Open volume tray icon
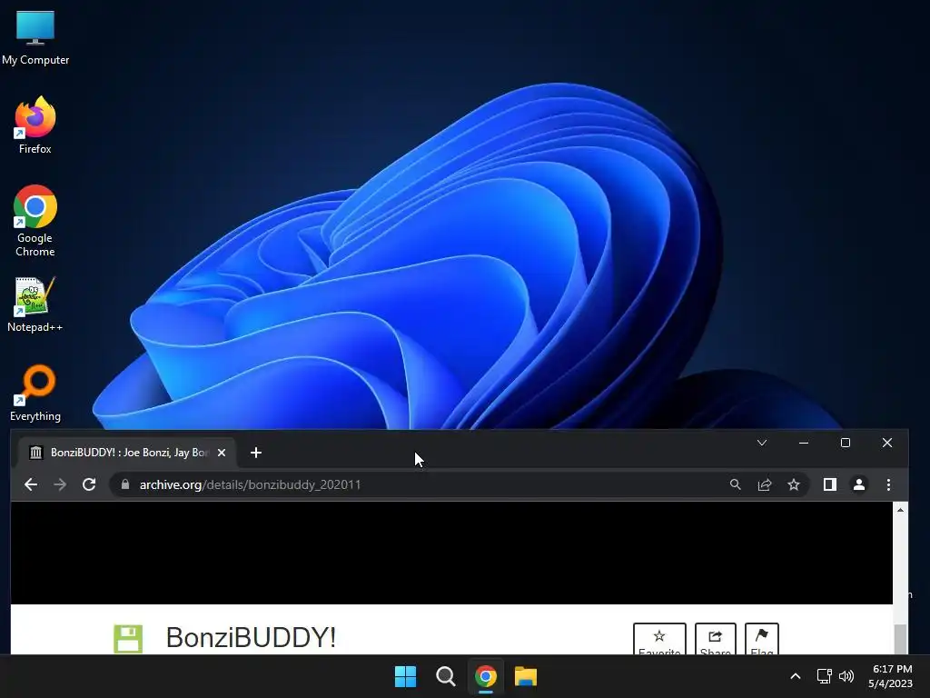 coord(846,676)
